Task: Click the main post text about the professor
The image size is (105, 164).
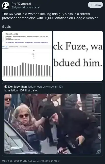Action: click(x=50, y=16)
